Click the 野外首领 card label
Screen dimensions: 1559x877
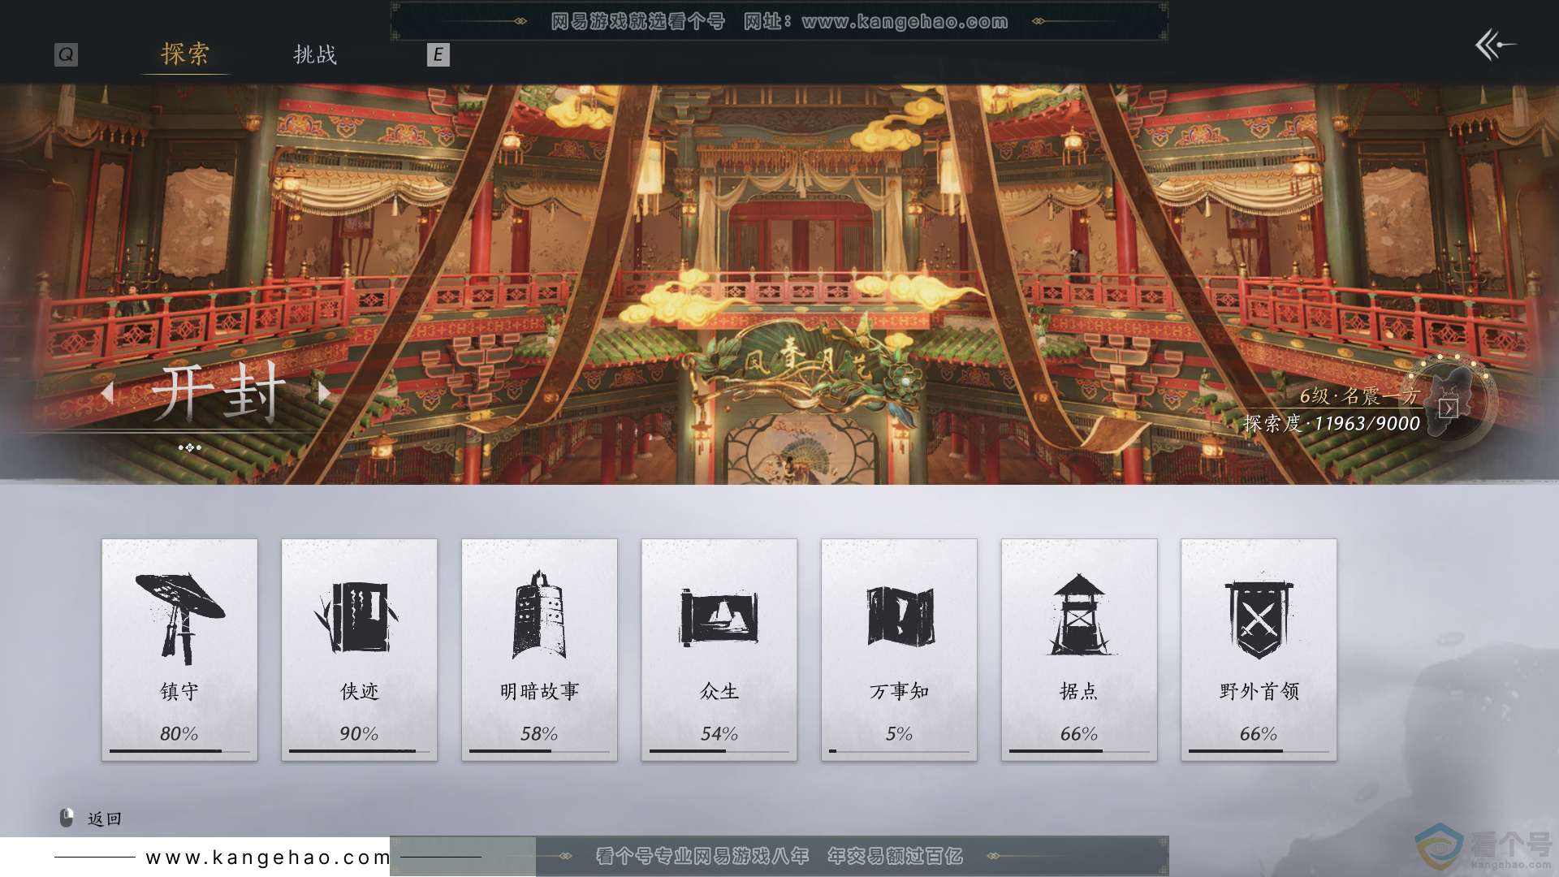1259,691
